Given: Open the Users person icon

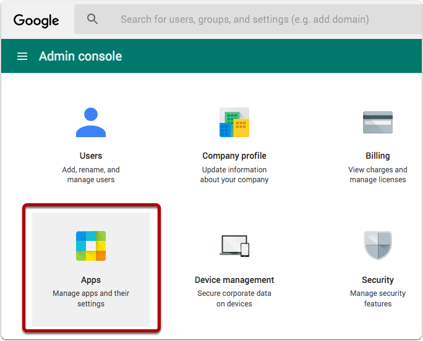Looking at the screenshot, I should (91, 122).
